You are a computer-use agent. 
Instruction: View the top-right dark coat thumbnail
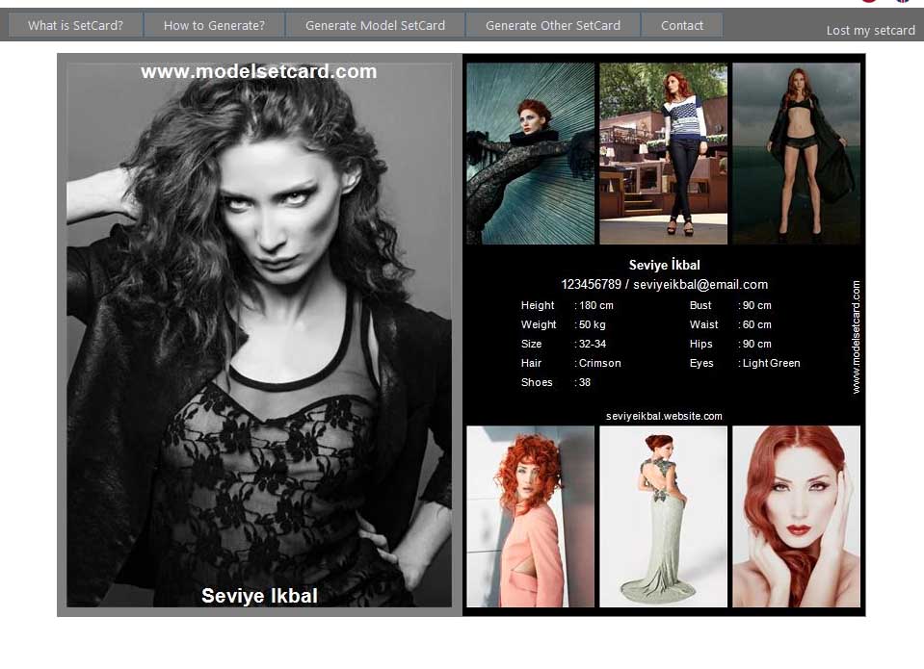(796, 153)
